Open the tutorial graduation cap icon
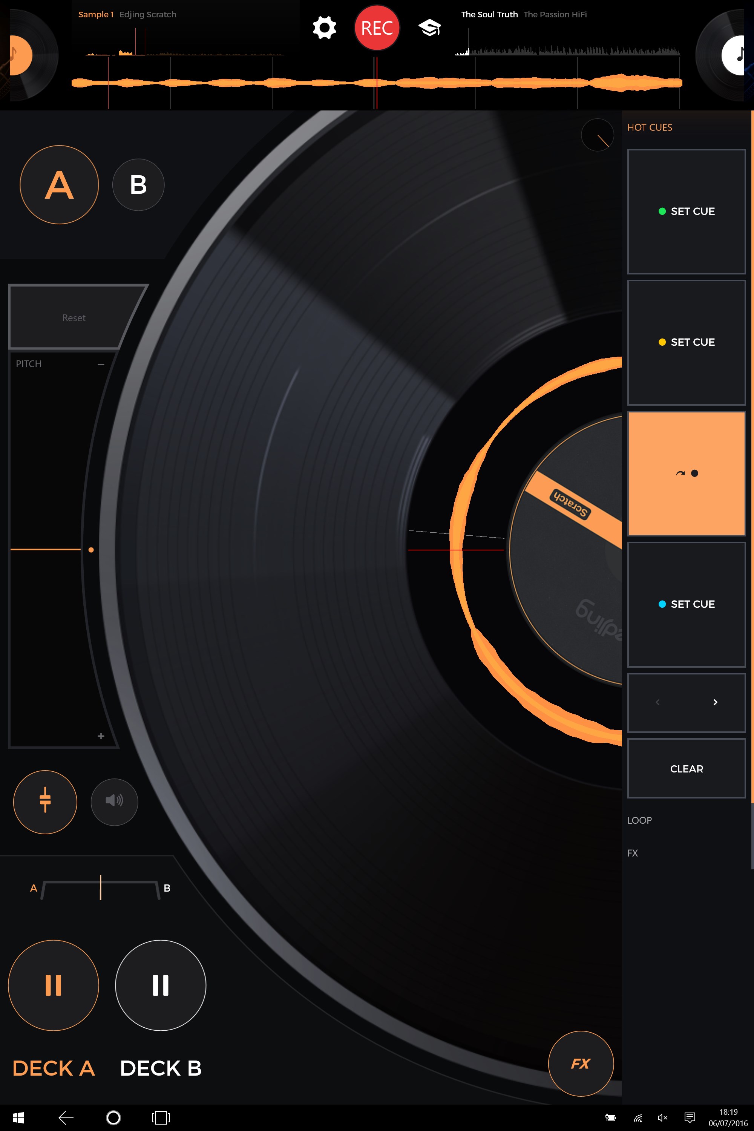The width and height of the screenshot is (754, 1131). (429, 28)
